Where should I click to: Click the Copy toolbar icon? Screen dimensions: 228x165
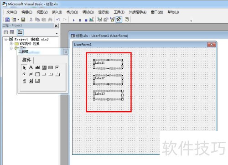[x=37, y=20]
